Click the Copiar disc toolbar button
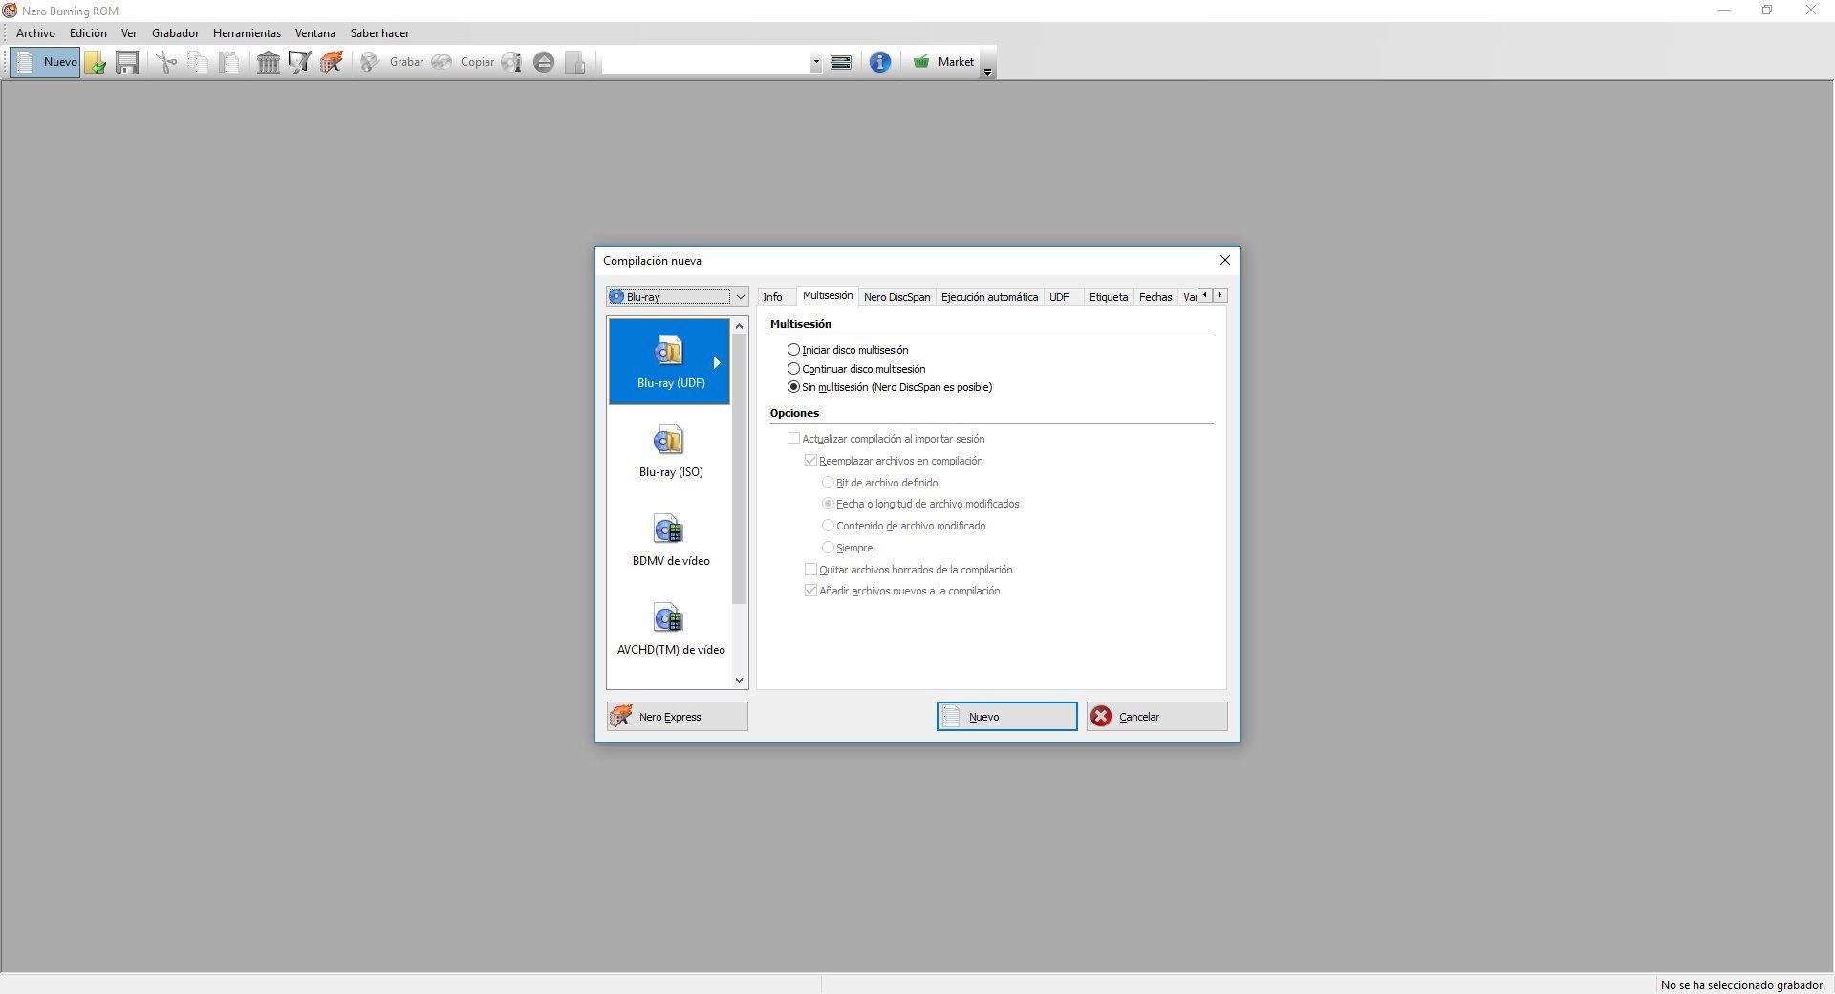The width and height of the screenshot is (1835, 994). [x=463, y=62]
